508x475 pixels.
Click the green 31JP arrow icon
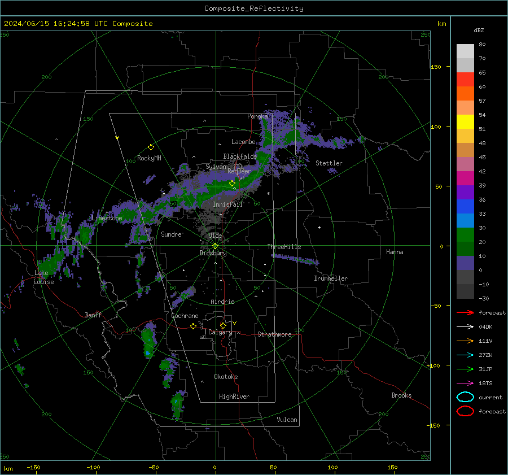(465, 369)
